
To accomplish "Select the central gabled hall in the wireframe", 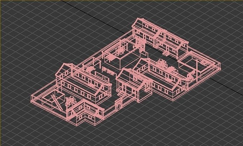I will (x=134, y=85).
